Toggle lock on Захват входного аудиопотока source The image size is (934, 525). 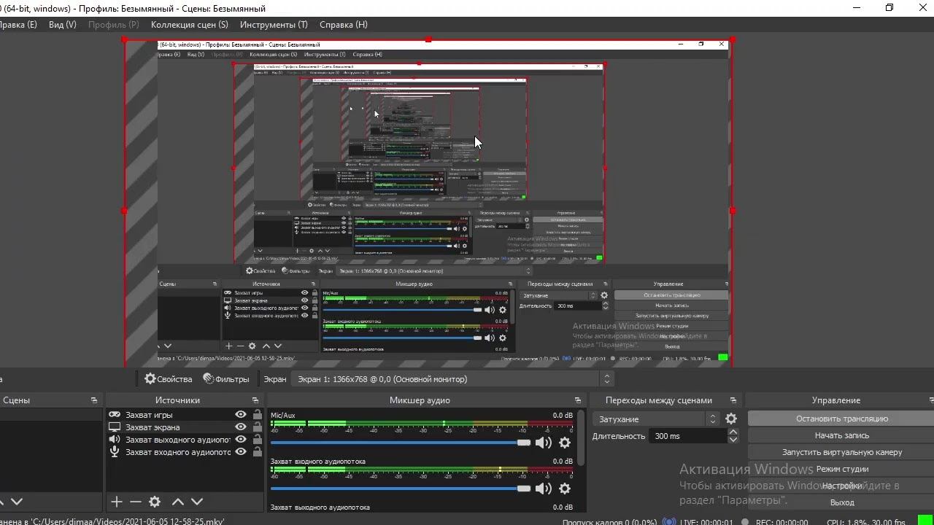click(x=257, y=452)
